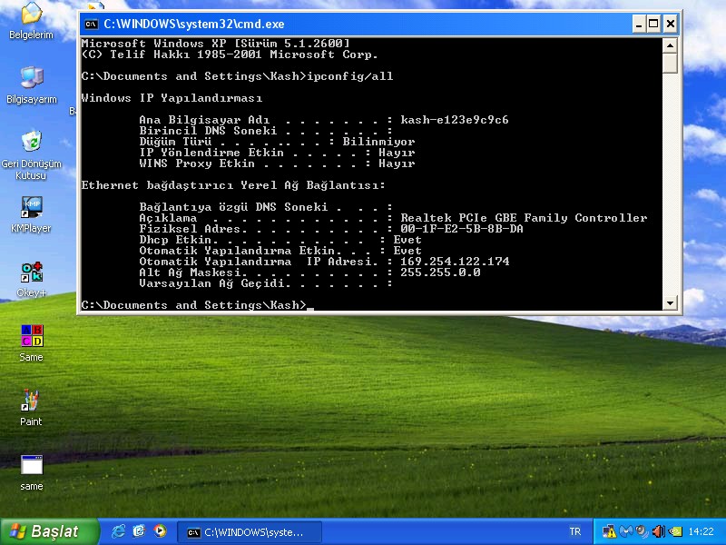726x545 pixels.
Task: Close the cmd.exe window
Action: pyautogui.click(x=670, y=25)
